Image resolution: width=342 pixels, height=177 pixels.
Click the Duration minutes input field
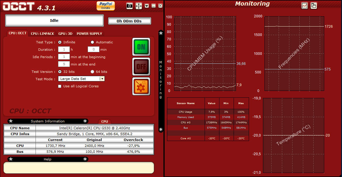[94, 49]
